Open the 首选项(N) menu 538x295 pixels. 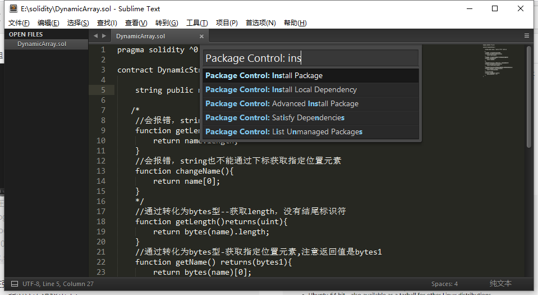(x=261, y=22)
